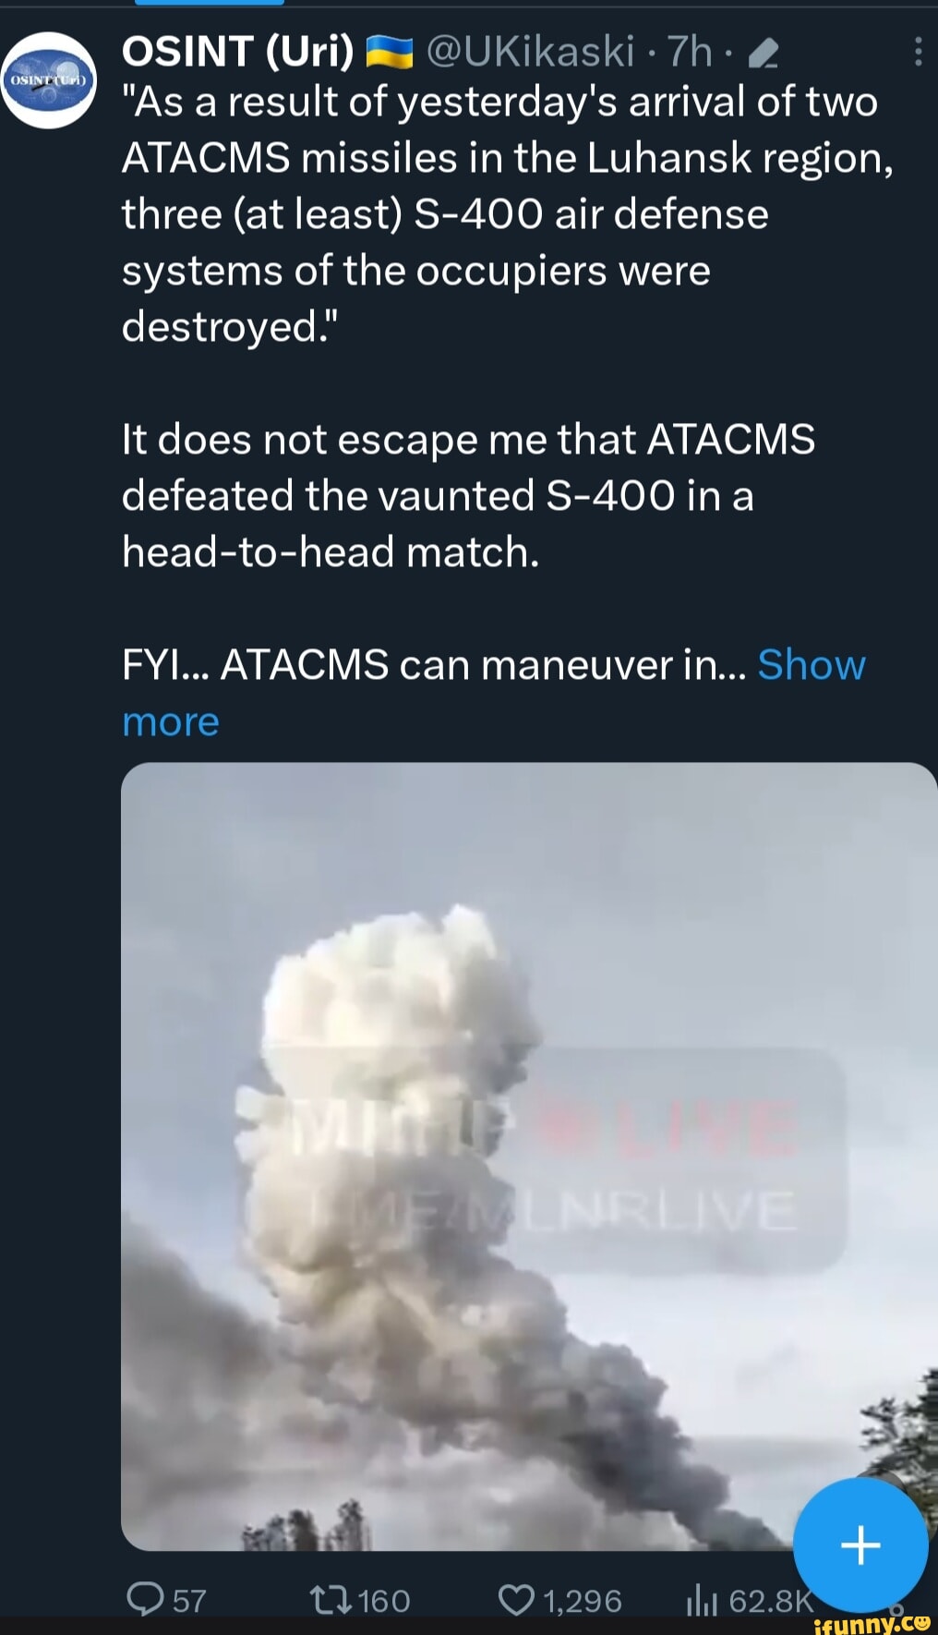The width and height of the screenshot is (938, 1635).
Task: Open the explosion smoke video thumbnail
Action: (529, 1156)
